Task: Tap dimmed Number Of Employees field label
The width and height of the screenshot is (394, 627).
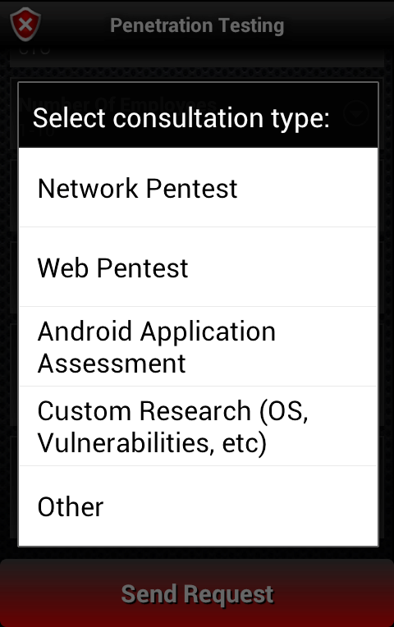Action: click(118, 104)
